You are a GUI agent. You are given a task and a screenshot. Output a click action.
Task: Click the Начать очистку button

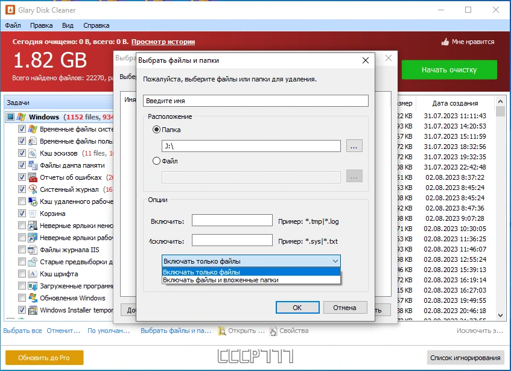(449, 70)
